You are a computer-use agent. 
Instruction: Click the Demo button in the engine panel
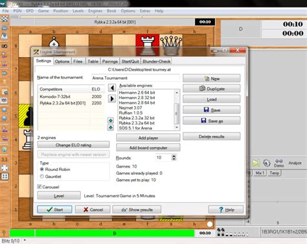[279, 163]
